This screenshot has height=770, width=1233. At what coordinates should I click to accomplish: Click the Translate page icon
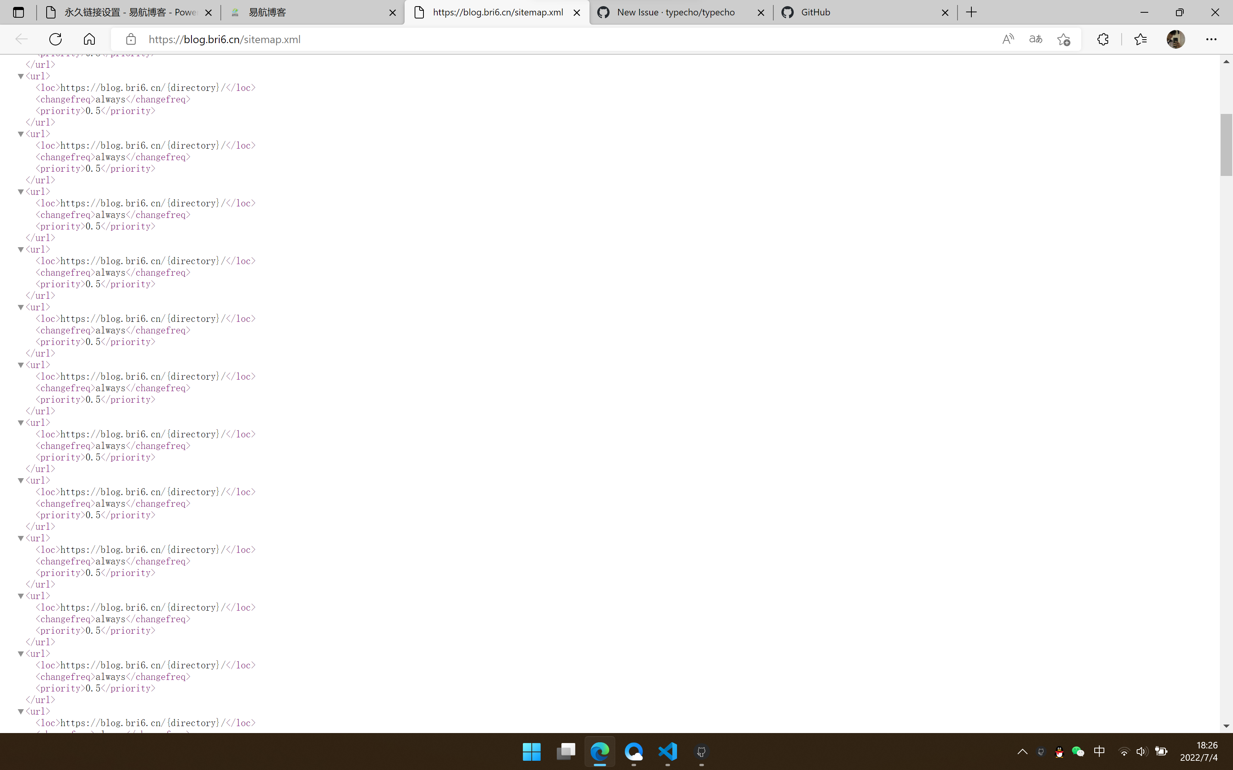(x=1035, y=39)
